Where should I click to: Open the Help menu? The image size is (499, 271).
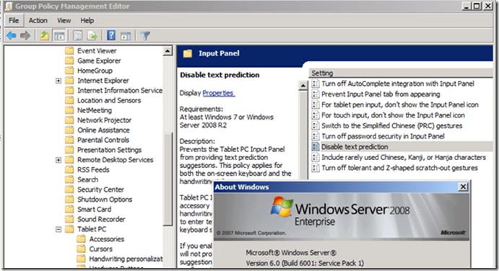[87, 21]
